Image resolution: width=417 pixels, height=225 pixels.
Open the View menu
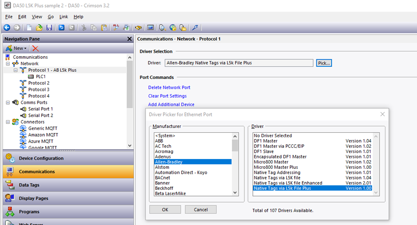tap(37, 16)
